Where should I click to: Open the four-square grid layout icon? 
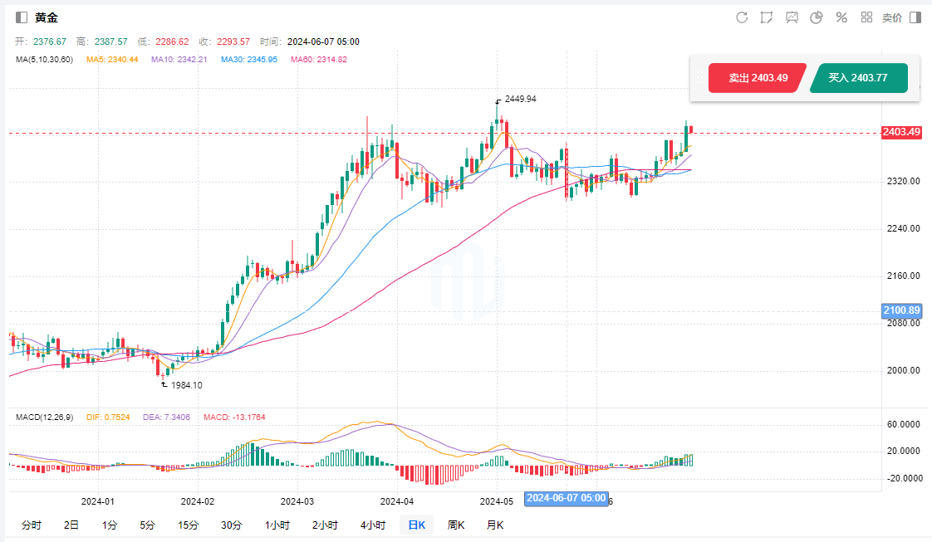pos(866,17)
